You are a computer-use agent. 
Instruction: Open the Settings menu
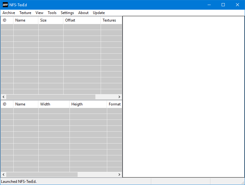tap(67, 13)
